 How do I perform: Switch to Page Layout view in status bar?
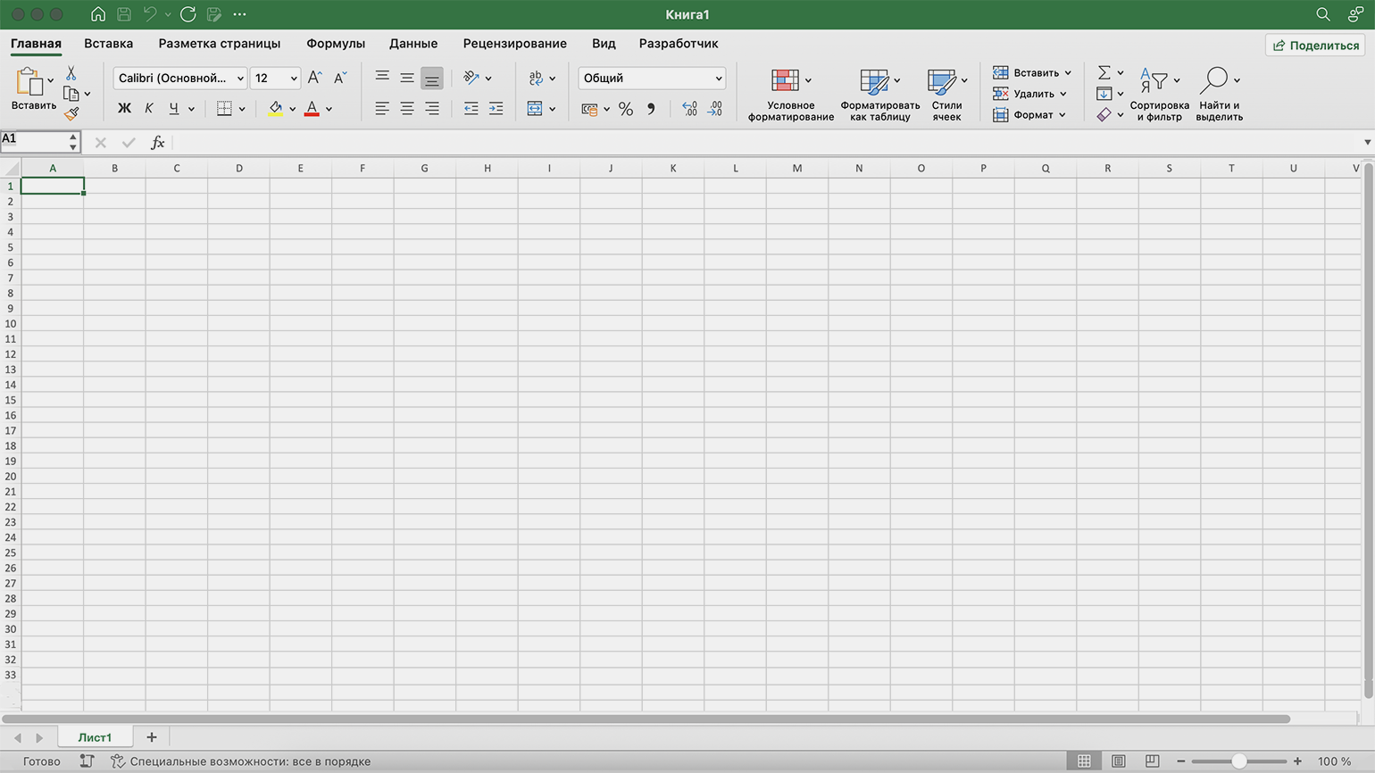(1118, 761)
